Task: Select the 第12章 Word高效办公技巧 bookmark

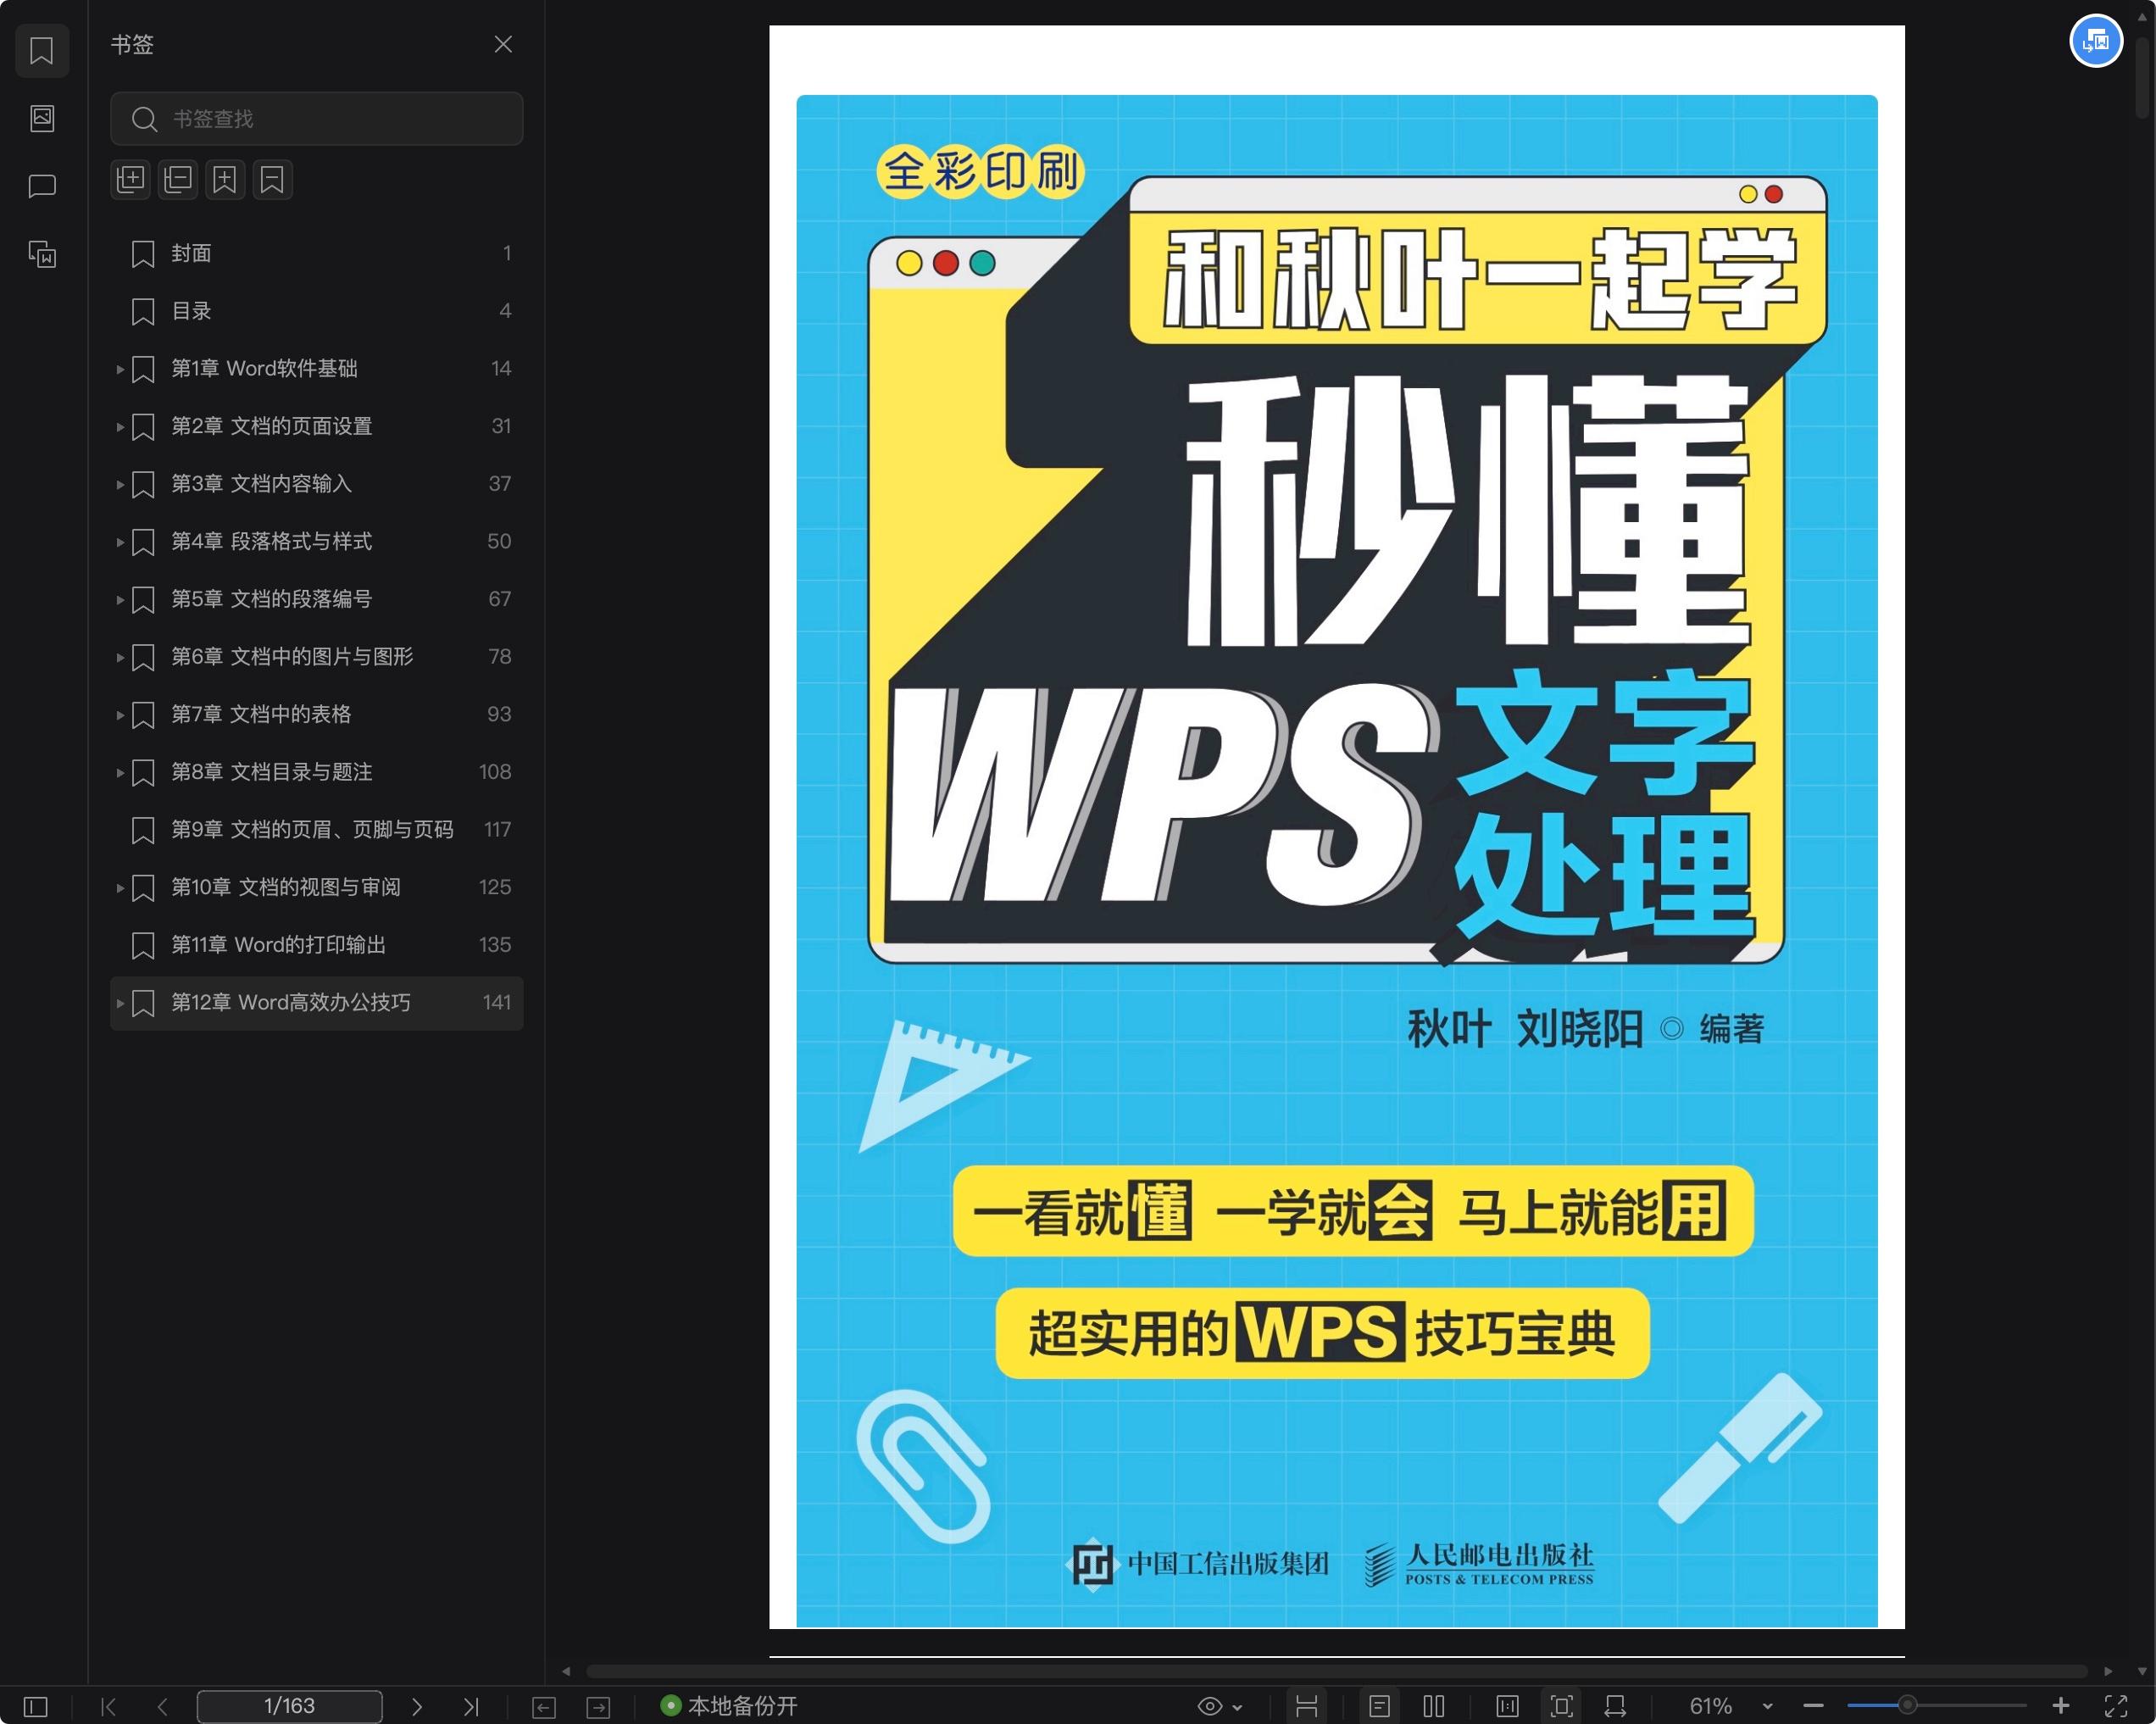Action: (316, 1003)
